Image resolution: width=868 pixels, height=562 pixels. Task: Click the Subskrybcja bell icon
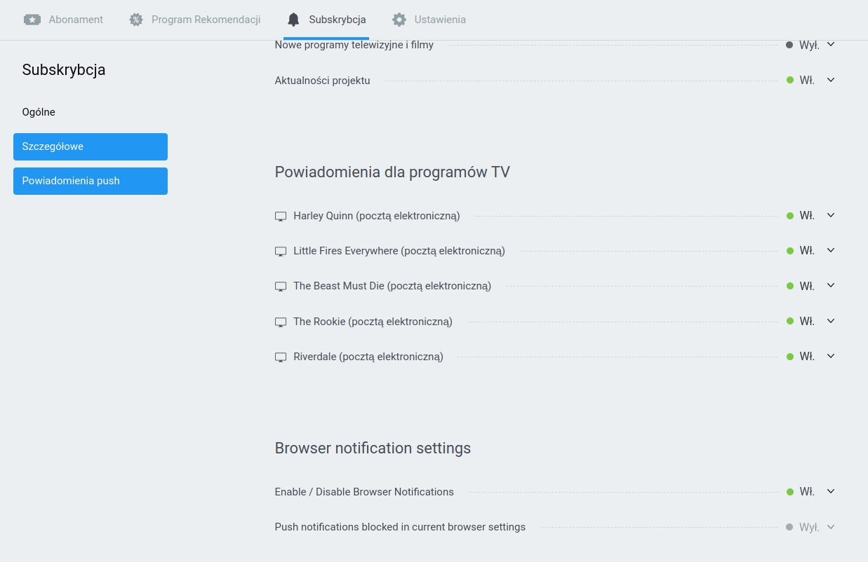click(x=293, y=20)
